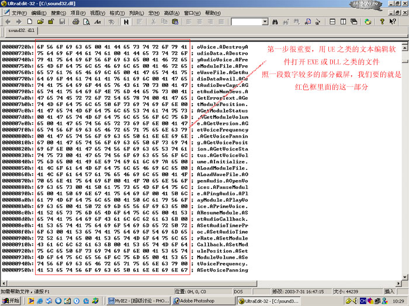This screenshot has height=306, width=409.
Task: Click the Cut scissors icon
Action: pos(153,22)
